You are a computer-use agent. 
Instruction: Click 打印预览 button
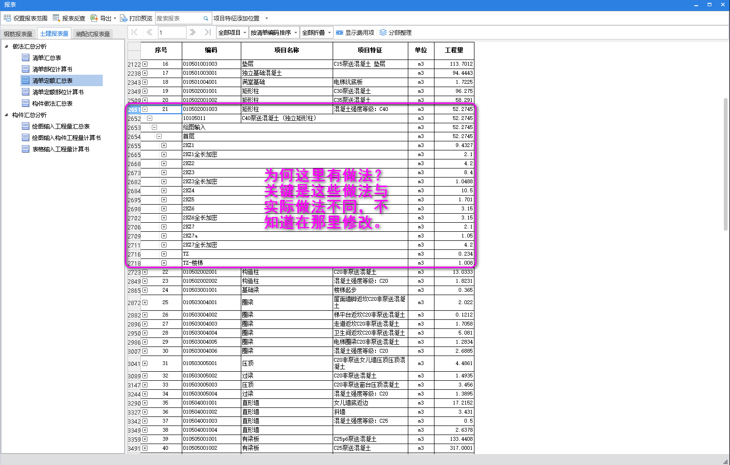(x=136, y=18)
